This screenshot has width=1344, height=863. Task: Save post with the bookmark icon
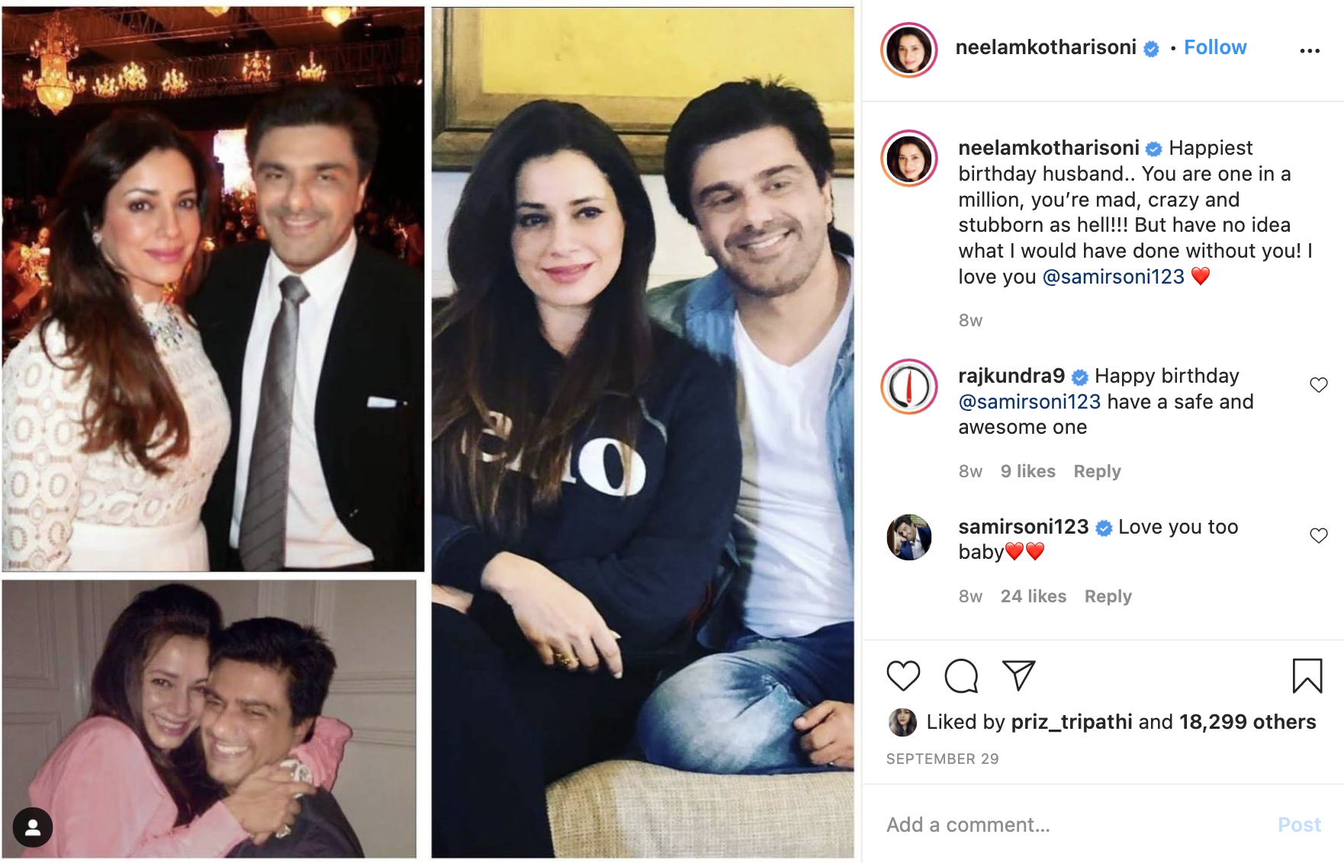[1307, 675]
